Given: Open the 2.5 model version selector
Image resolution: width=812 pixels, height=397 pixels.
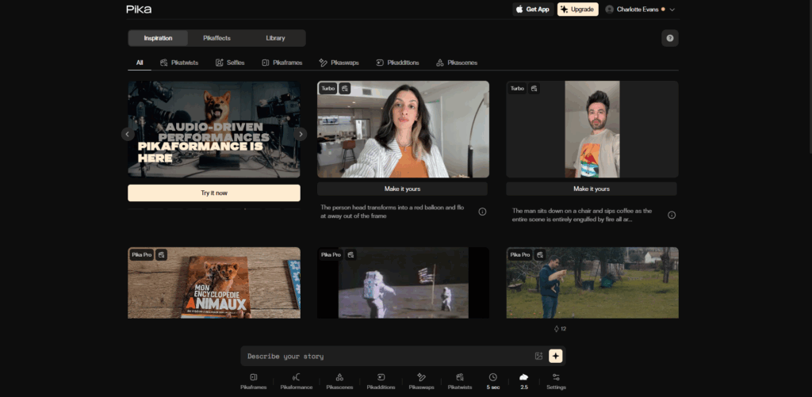Looking at the screenshot, I should pyautogui.click(x=524, y=381).
